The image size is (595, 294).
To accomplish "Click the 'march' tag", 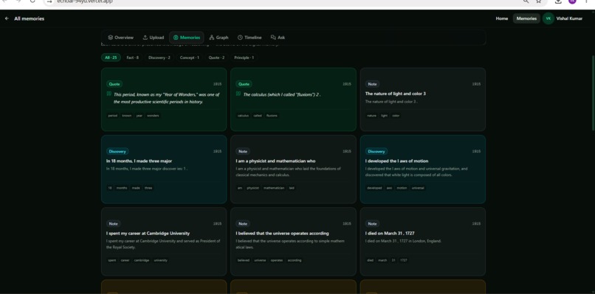I will (382, 260).
